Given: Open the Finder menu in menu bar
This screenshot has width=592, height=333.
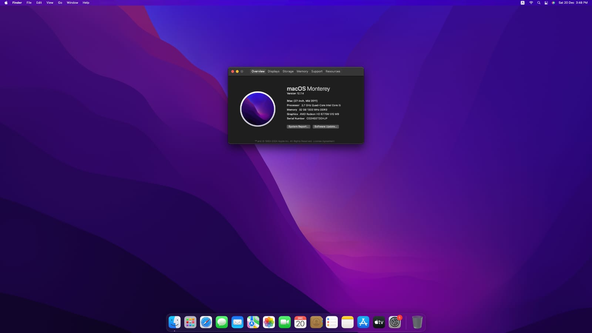Looking at the screenshot, I should tap(17, 3).
